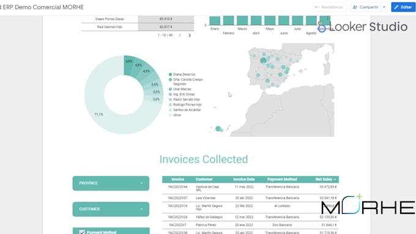Click the Mayo bar in chart
This screenshot has width=416, height=234.
pos(270,21)
